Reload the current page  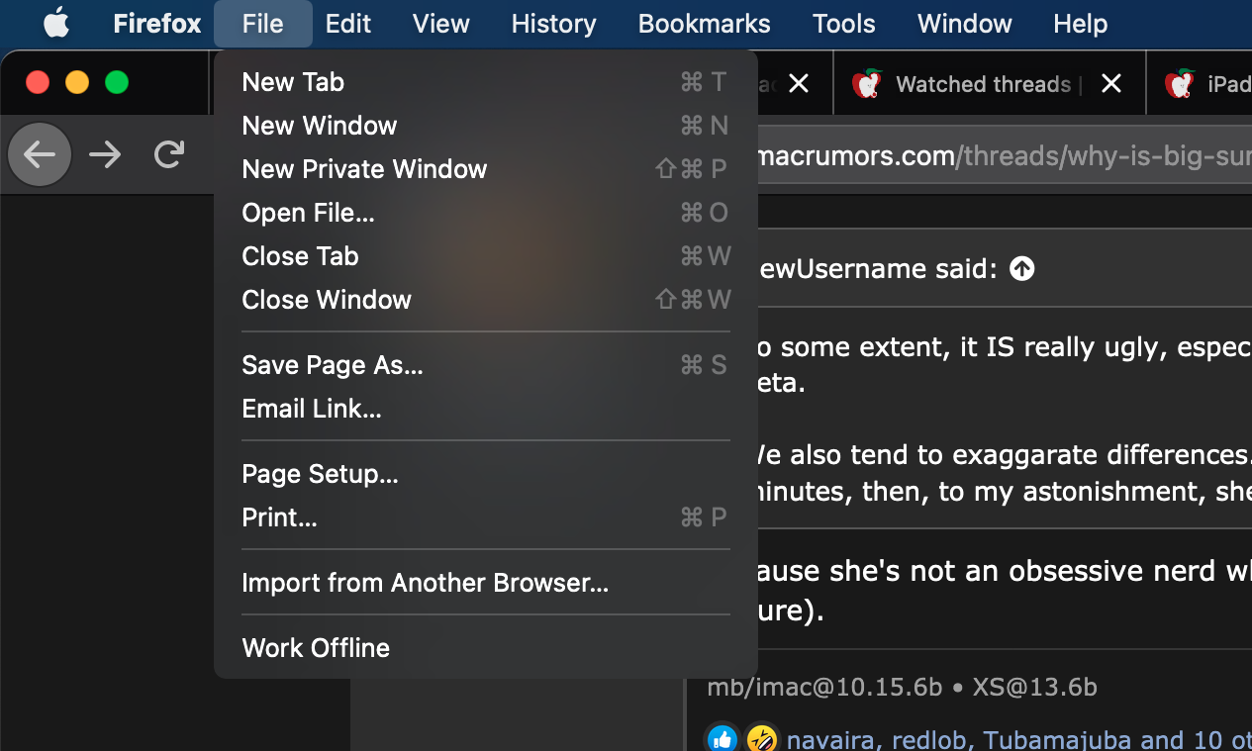170,153
